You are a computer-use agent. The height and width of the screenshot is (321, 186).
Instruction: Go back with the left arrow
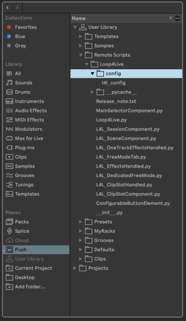coord(8,8)
